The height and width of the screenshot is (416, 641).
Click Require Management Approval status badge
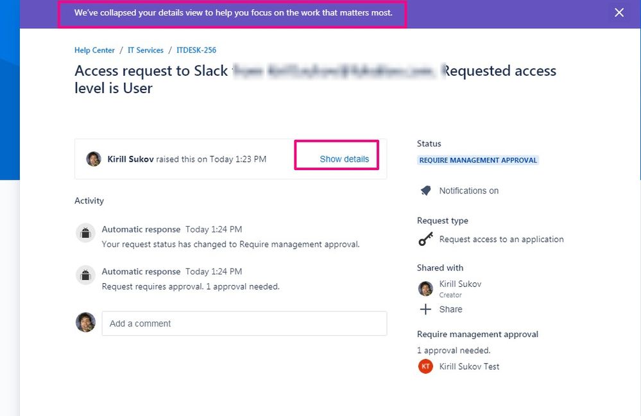(478, 160)
